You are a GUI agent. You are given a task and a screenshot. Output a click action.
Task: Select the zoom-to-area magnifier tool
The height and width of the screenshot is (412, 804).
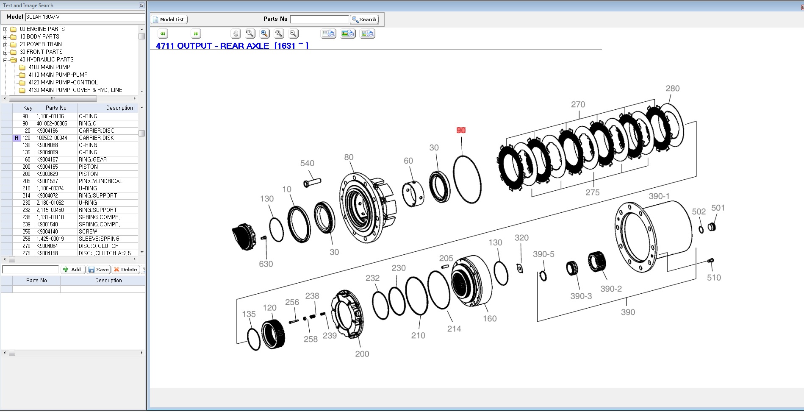click(250, 33)
